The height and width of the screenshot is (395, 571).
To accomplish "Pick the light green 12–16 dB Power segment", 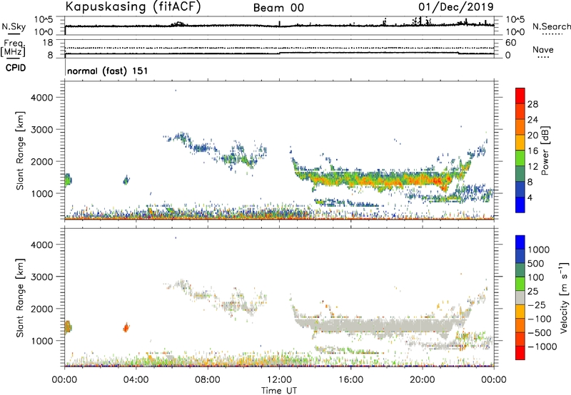I will [520, 158].
